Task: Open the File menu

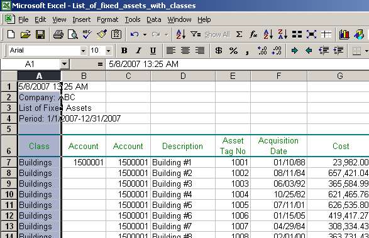Action: coord(23,19)
